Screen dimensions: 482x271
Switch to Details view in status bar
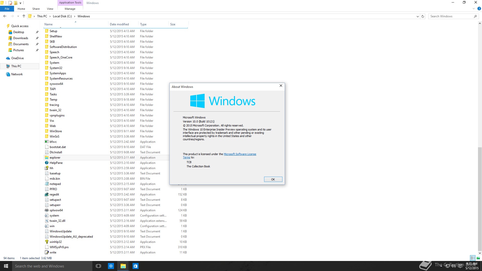point(473,258)
